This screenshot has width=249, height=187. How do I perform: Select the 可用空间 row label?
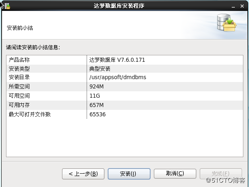coord(19,96)
